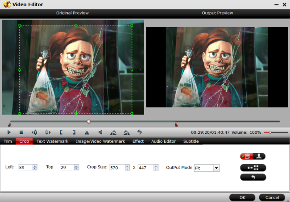
Task: Click the bottom-left crop handle
Action: tap(20, 113)
